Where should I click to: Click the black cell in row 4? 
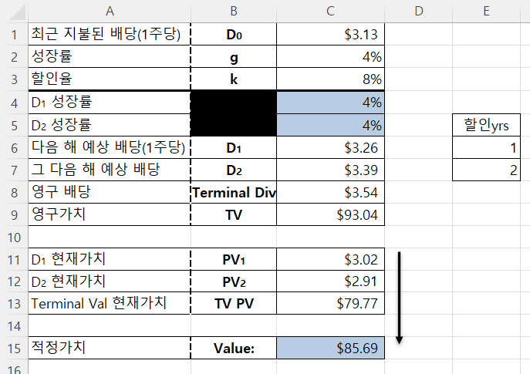(x=233, y=102)
